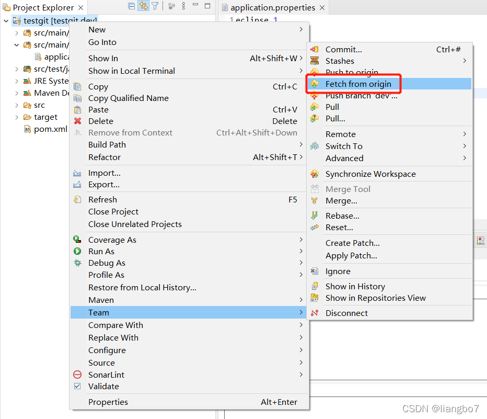Screen dimensions: 487x419
Task: Click the Collapse All icon in Project Explorer toolbar
Action: click(132, 5)
